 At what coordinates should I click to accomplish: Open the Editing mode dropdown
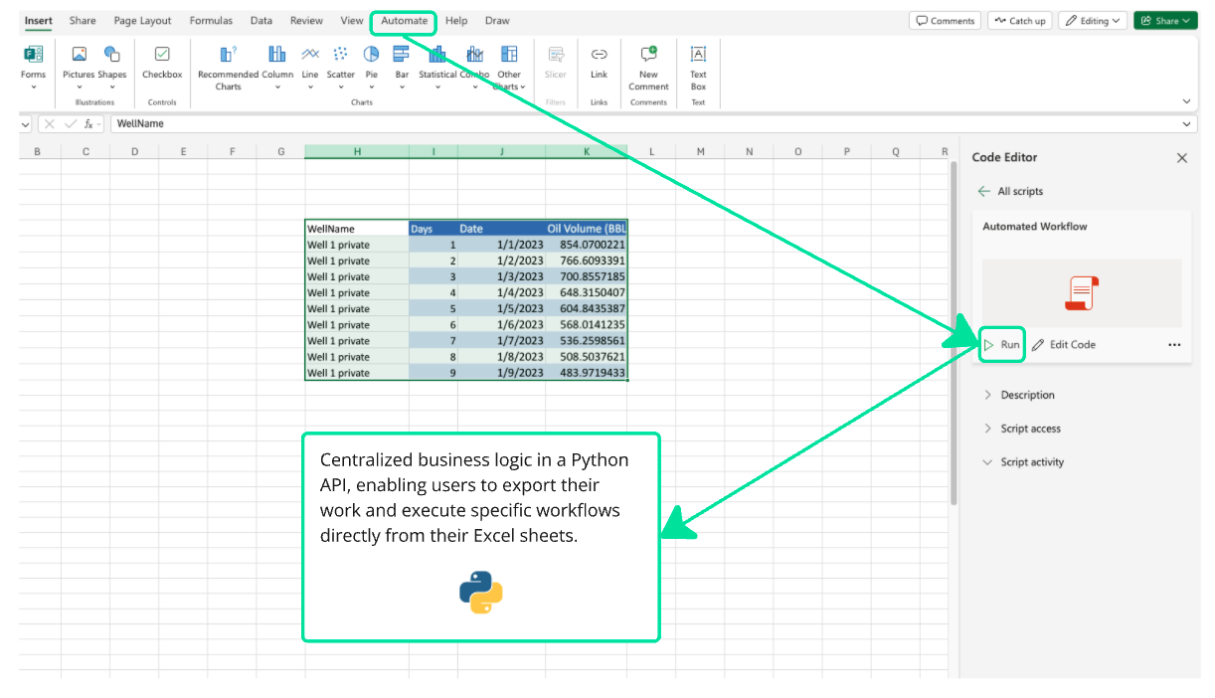pyautogui.click(x=1092, y=21)
